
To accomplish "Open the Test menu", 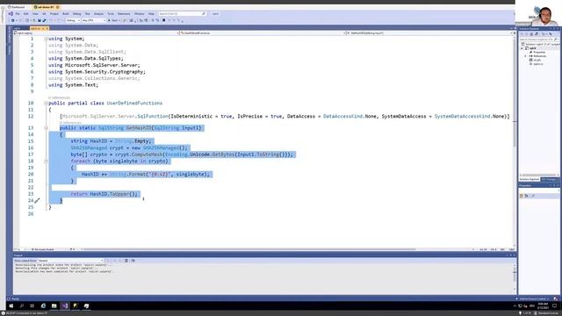I will click(88, 14).
